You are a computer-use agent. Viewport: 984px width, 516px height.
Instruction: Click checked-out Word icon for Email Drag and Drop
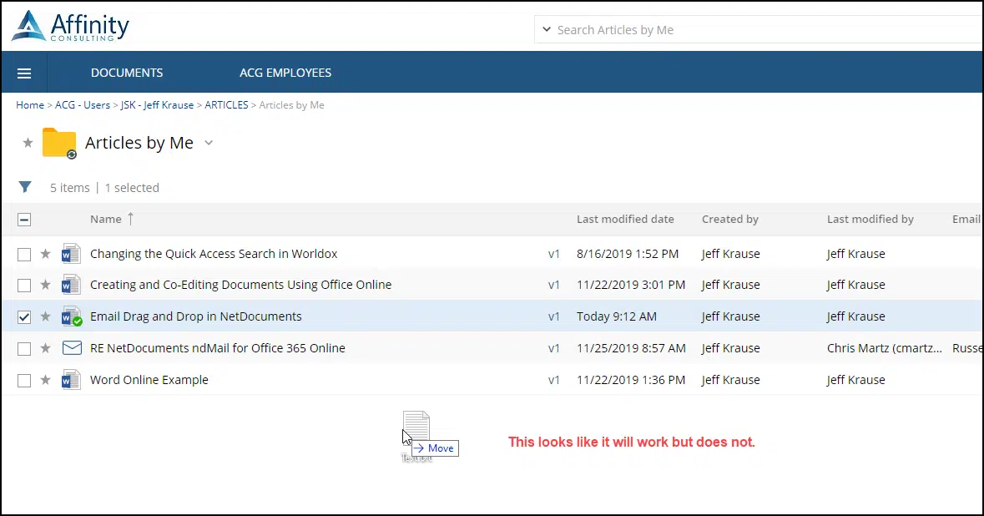(x=72, y=316)
